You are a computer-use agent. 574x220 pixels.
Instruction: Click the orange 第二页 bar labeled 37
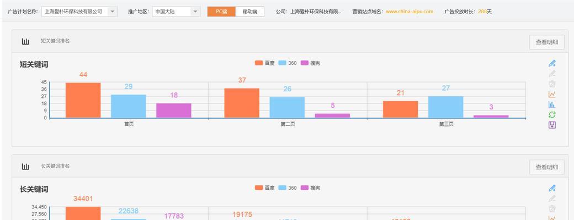click(242, 103)
